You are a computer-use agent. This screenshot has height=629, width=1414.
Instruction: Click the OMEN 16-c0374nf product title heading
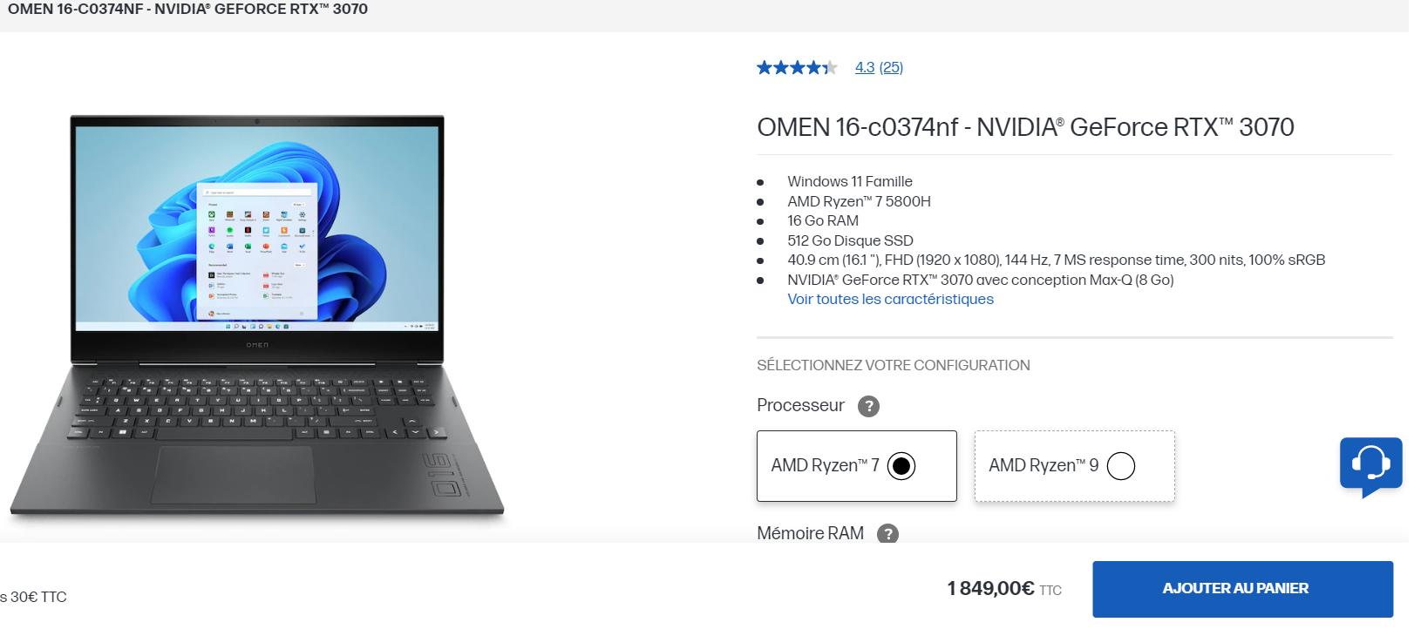(1025, 128)
